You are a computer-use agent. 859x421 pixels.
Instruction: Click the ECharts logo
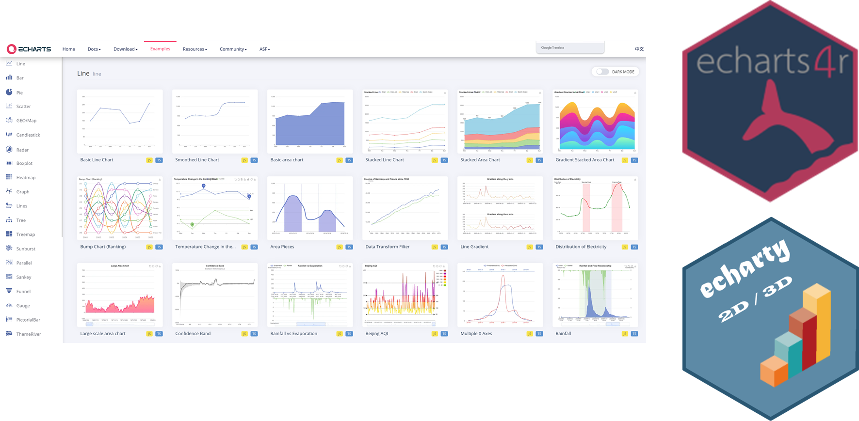pos(29,49)
